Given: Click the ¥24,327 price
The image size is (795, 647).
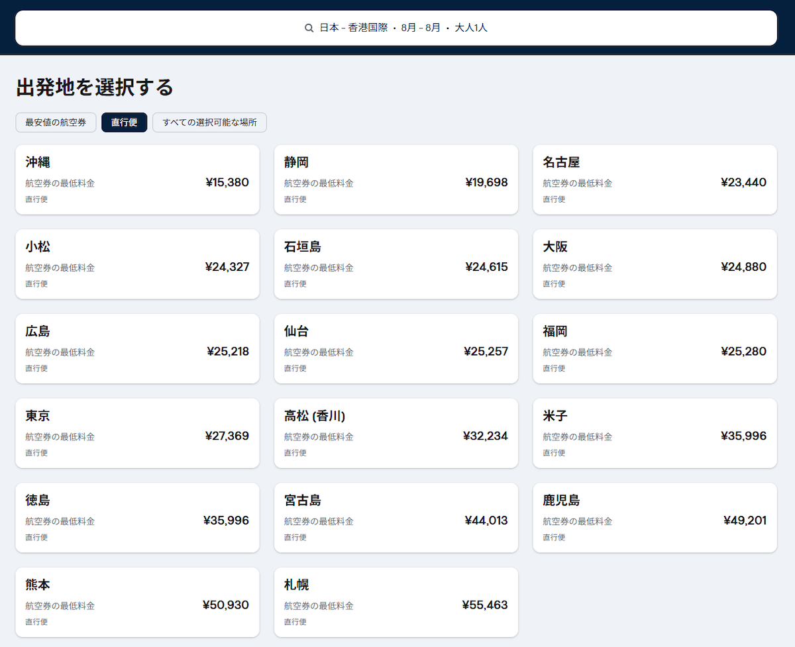Looking at the screenshot, I should pyautogui.click(x=227, y=267).
